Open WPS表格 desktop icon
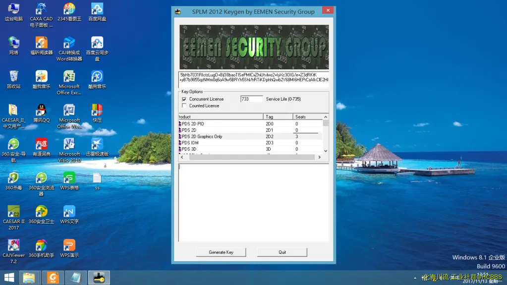 69,181
